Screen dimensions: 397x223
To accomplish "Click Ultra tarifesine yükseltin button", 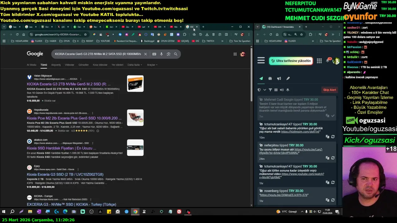I will [x=291, y=61].
